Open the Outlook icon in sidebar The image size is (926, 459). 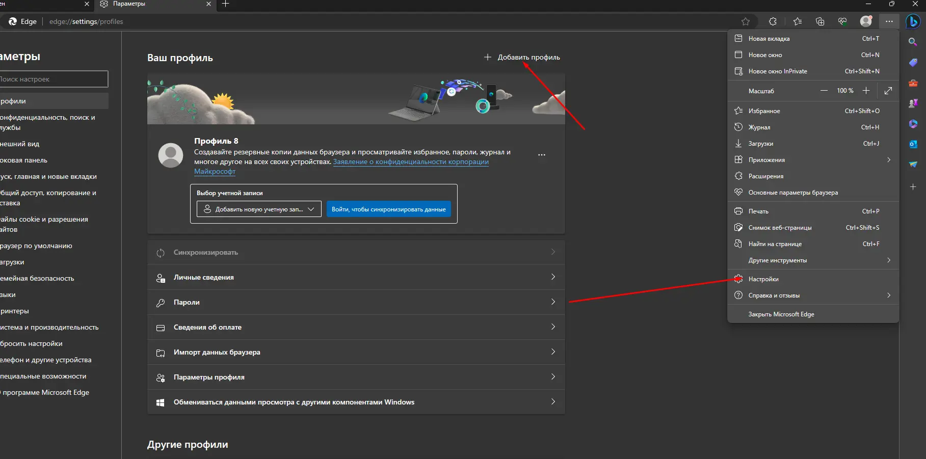(913, 144)
